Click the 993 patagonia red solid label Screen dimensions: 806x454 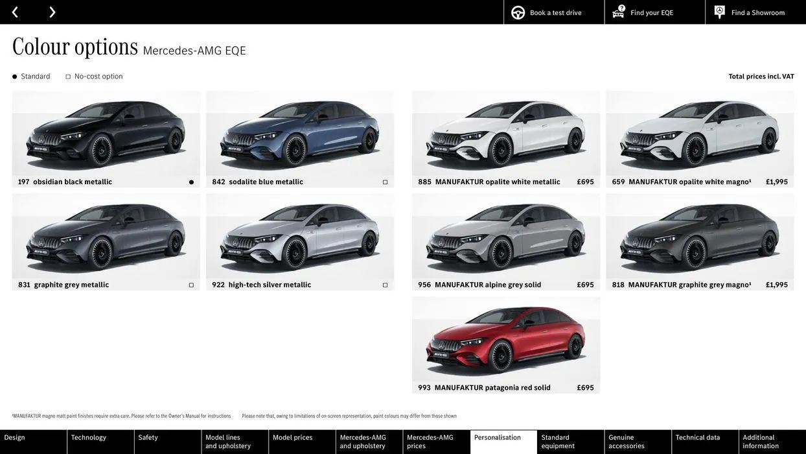pos(484,388)
